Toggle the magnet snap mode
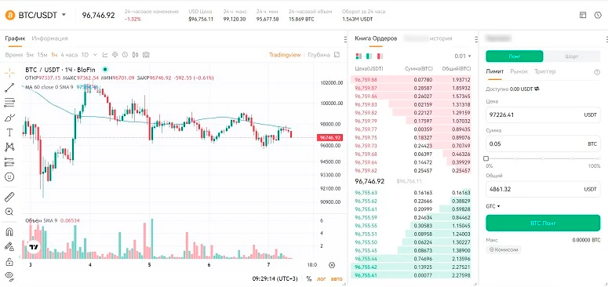The width and height of the screenshot is (608, 287). pyautogui.click(x=9, y=231)
